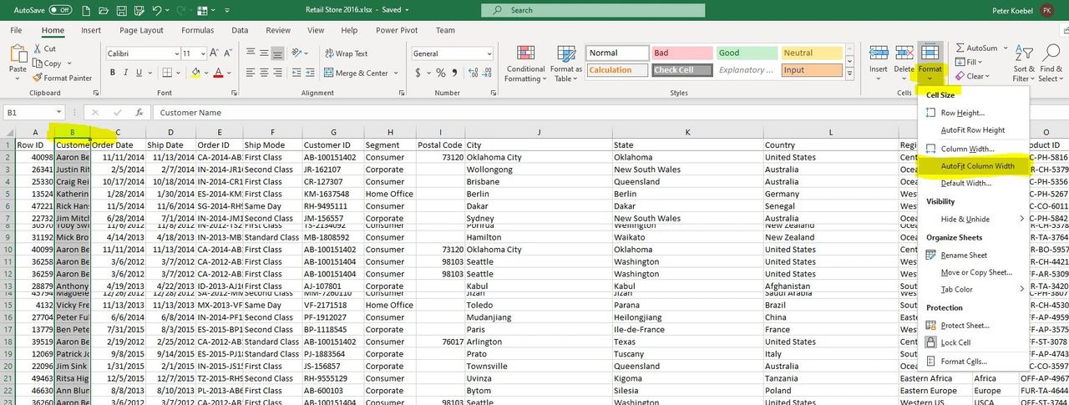Choose AutoFit Column Width from the menu

[x=977, y=166]
